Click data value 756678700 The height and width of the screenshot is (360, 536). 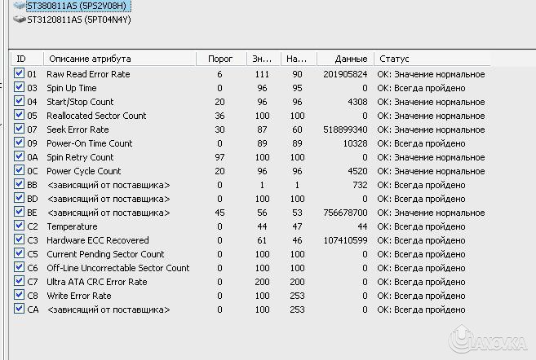coord(345,213)
